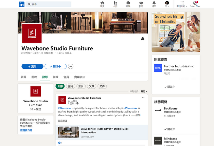Toggle following for Further Industries Inc.
The image size is (214, 146).
[170, 87]
